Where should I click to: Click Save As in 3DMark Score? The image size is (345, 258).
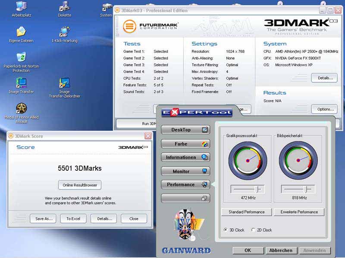coord(43,219)
